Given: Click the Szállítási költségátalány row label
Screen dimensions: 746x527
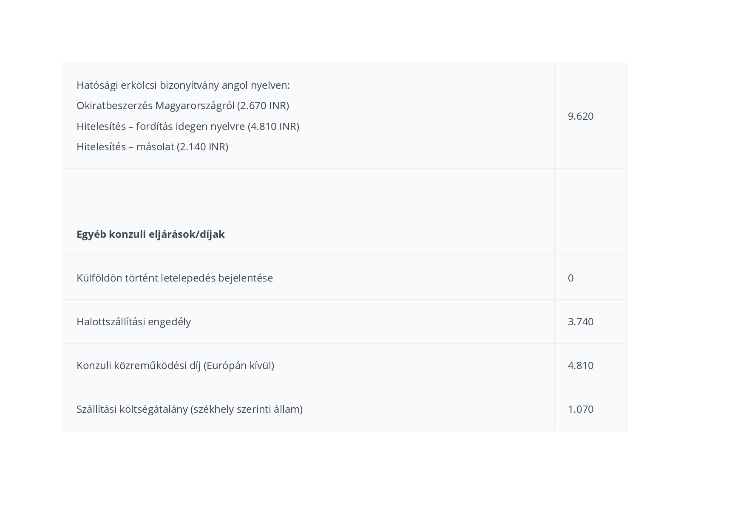Looking at the screenshot, I should pyautogui.click(x=190, y=409).
